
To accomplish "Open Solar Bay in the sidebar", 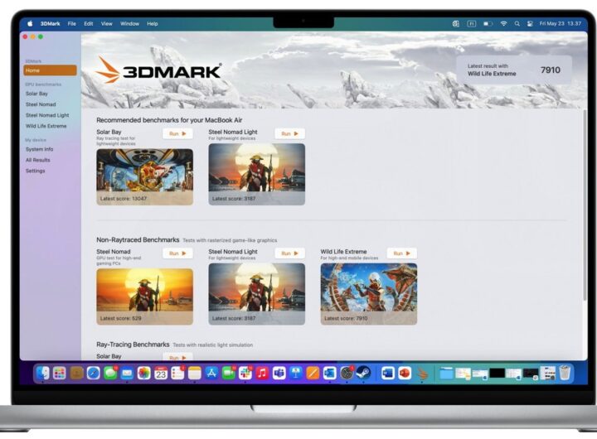I will tap(36, 94).
